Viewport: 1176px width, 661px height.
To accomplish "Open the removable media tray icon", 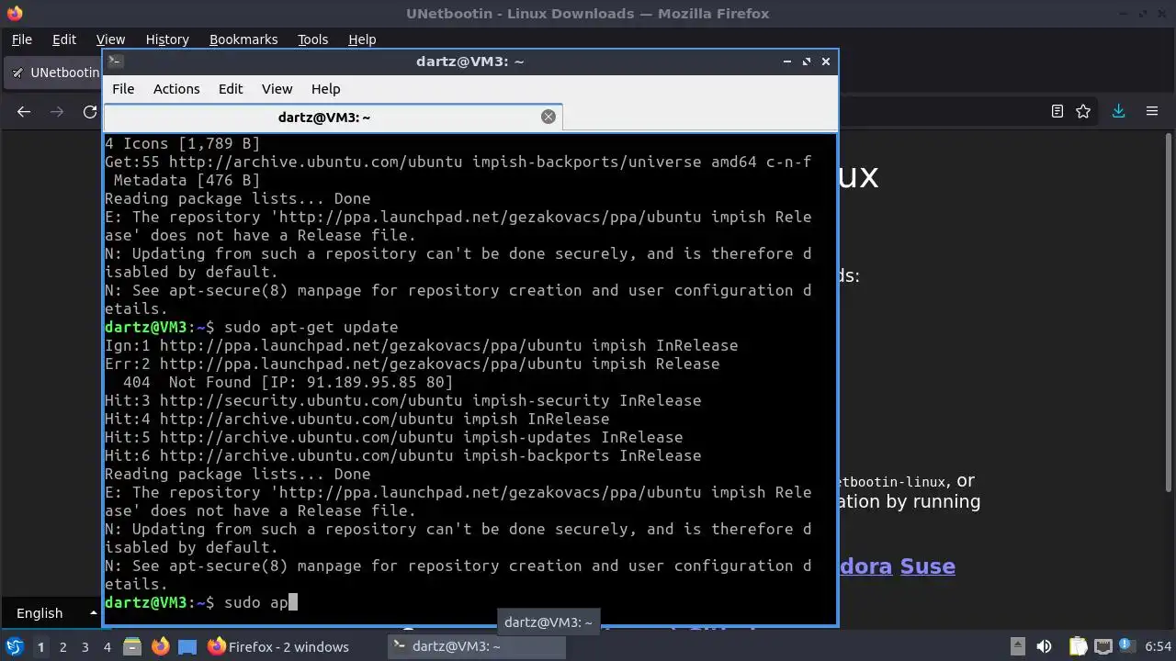I will pos(1017,646).
